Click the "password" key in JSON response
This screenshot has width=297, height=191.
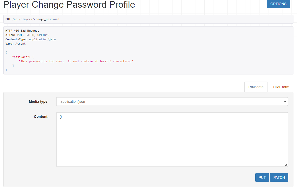pyautogui.click(x=21, y=57)
